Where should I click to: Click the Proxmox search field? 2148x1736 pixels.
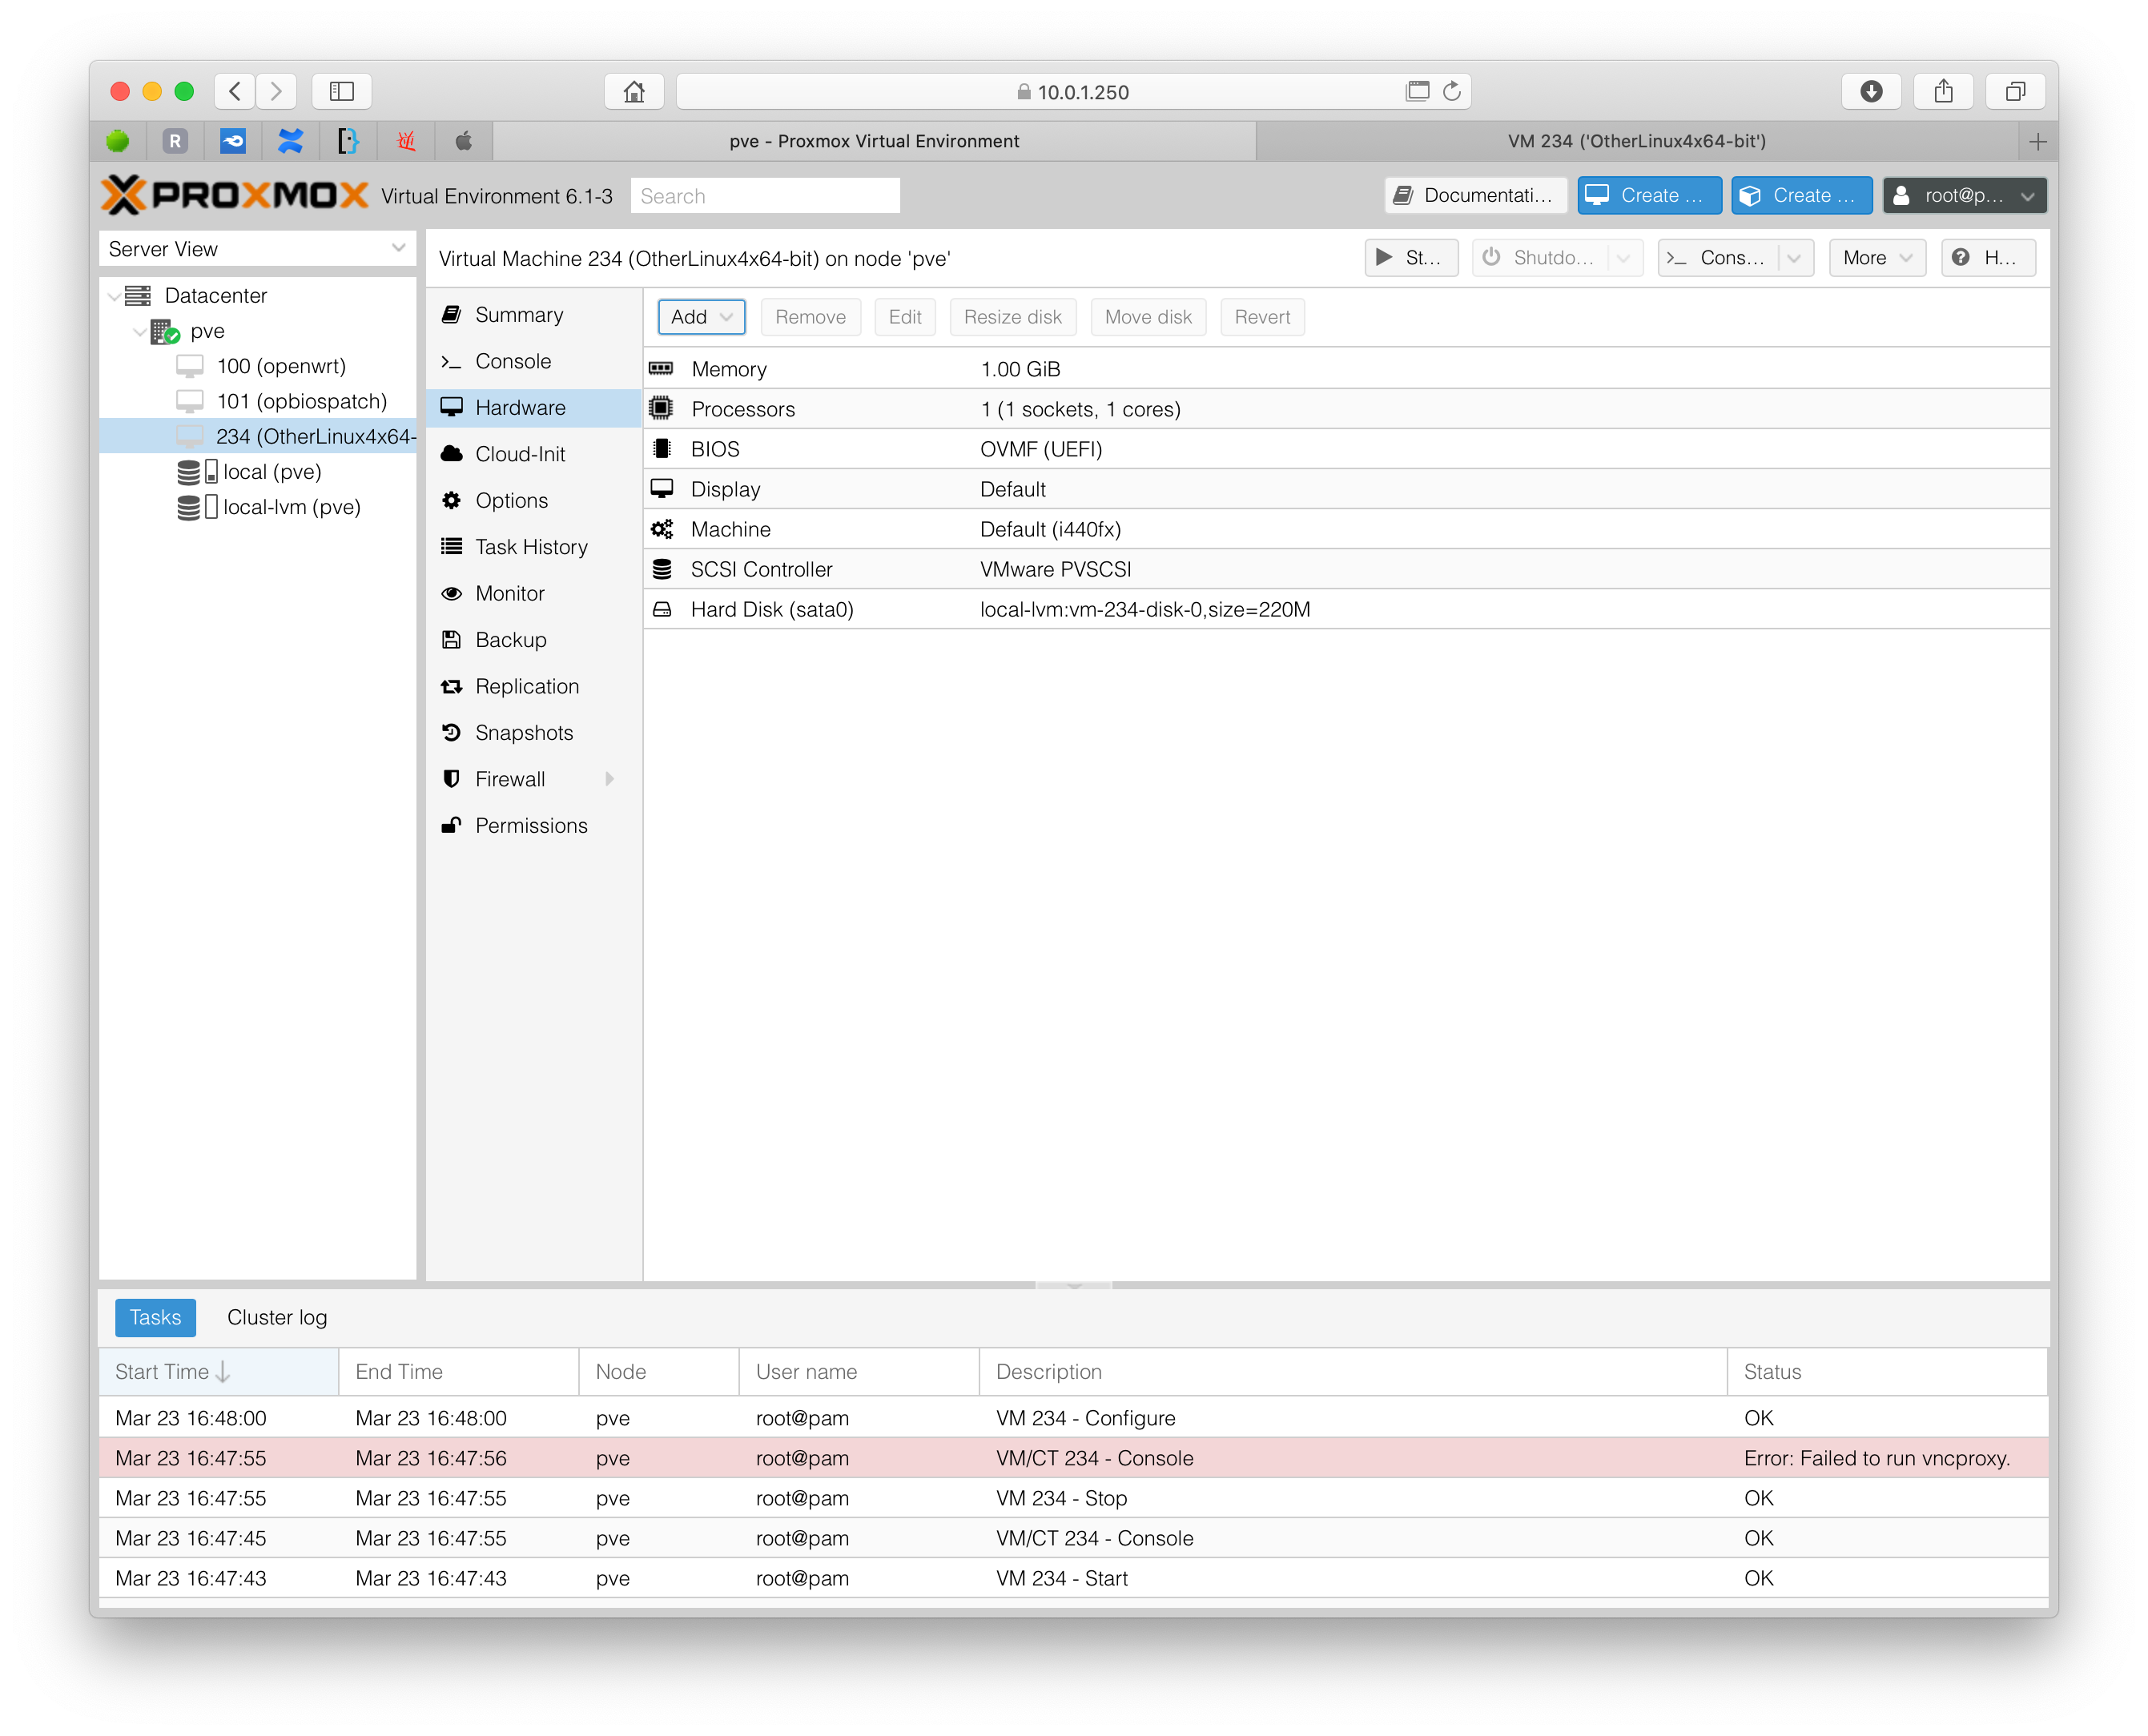[x=765, y=196]
